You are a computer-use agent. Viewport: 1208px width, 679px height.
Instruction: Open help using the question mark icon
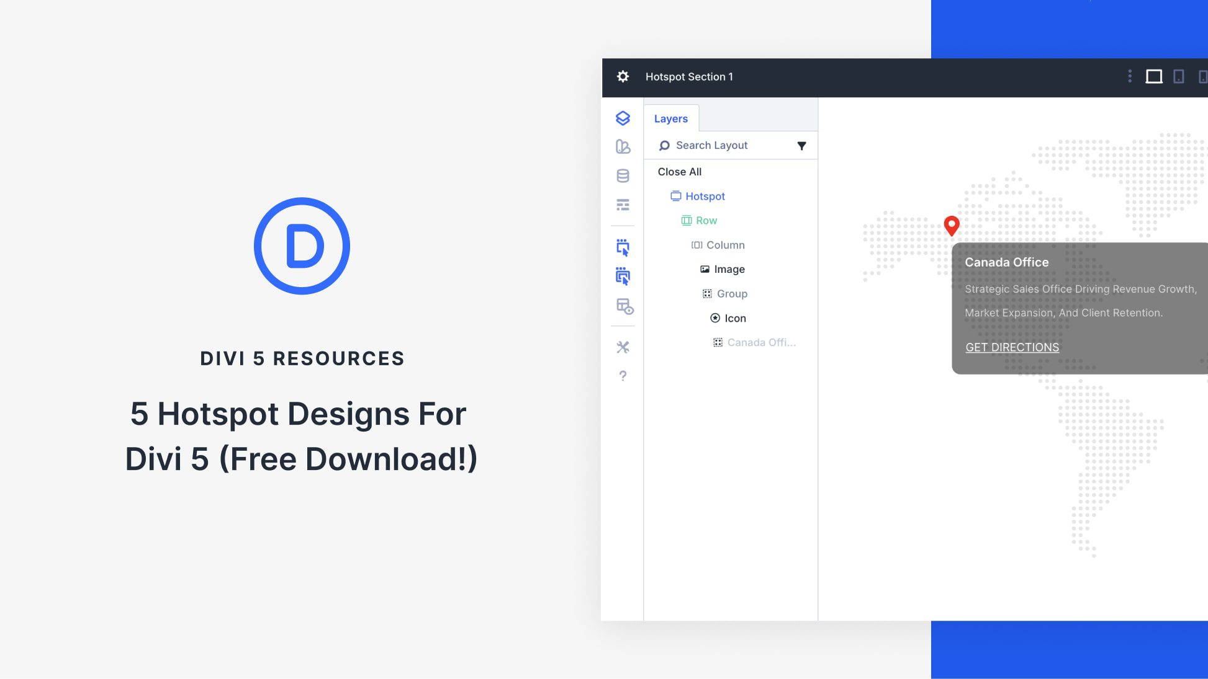coord(623,375)
